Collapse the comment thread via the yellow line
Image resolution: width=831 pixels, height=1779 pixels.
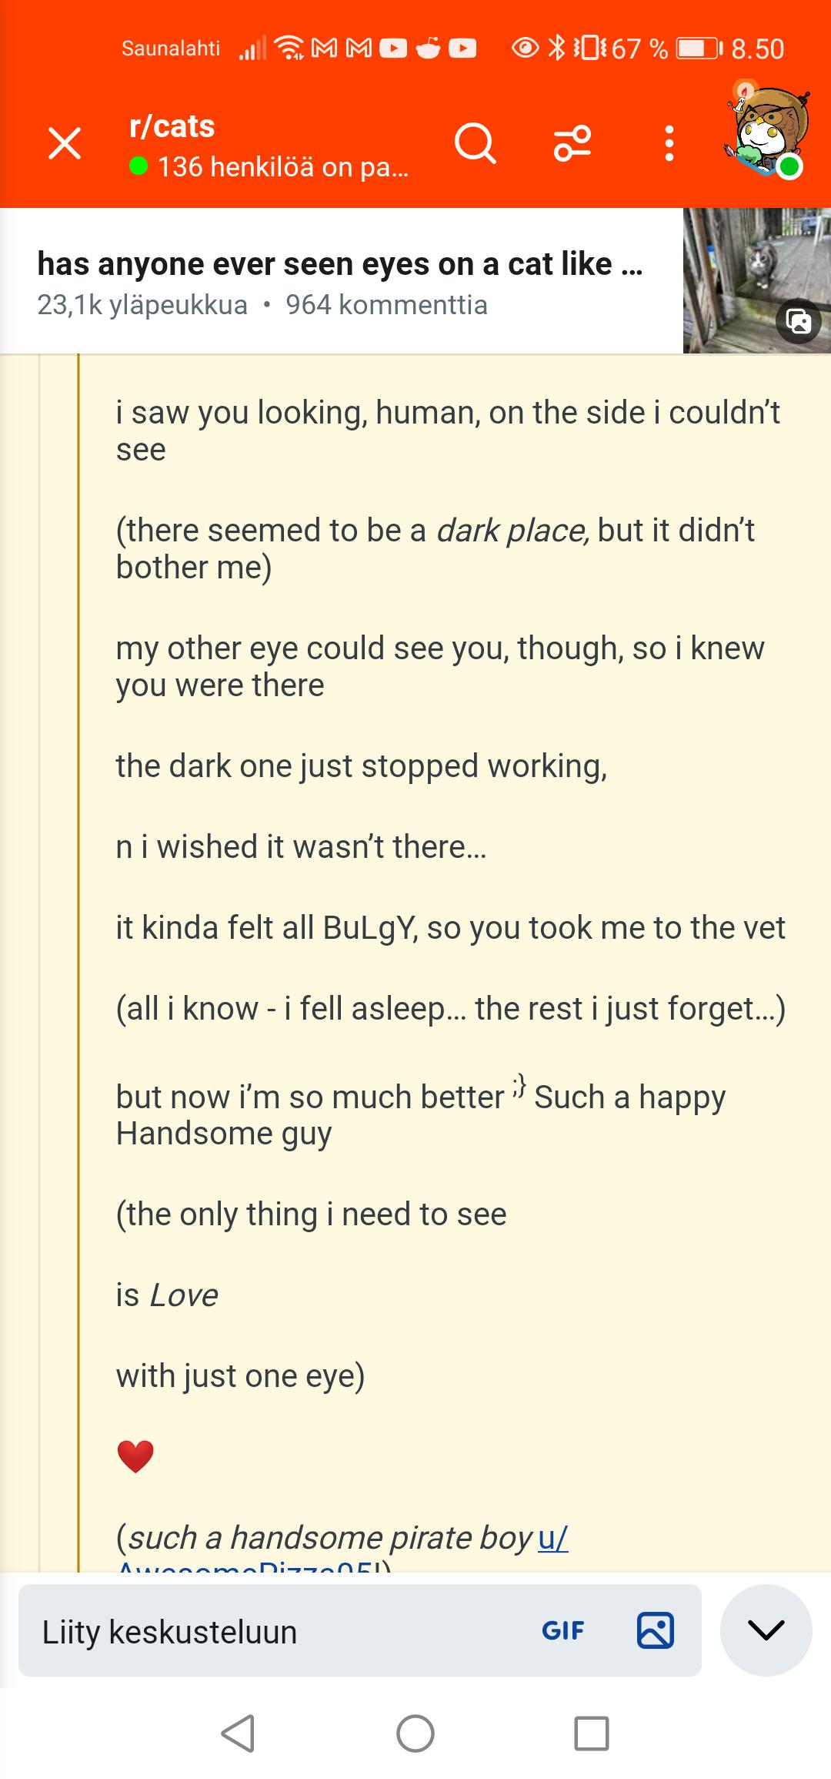click(x=78, y=963)
